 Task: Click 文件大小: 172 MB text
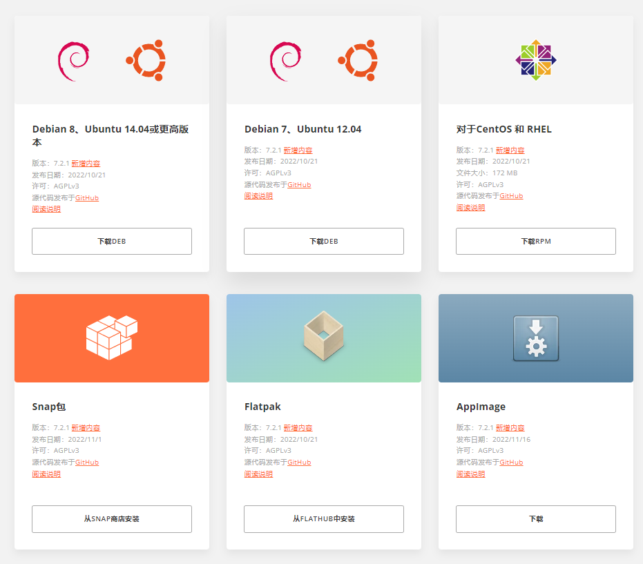pos(487,173)
